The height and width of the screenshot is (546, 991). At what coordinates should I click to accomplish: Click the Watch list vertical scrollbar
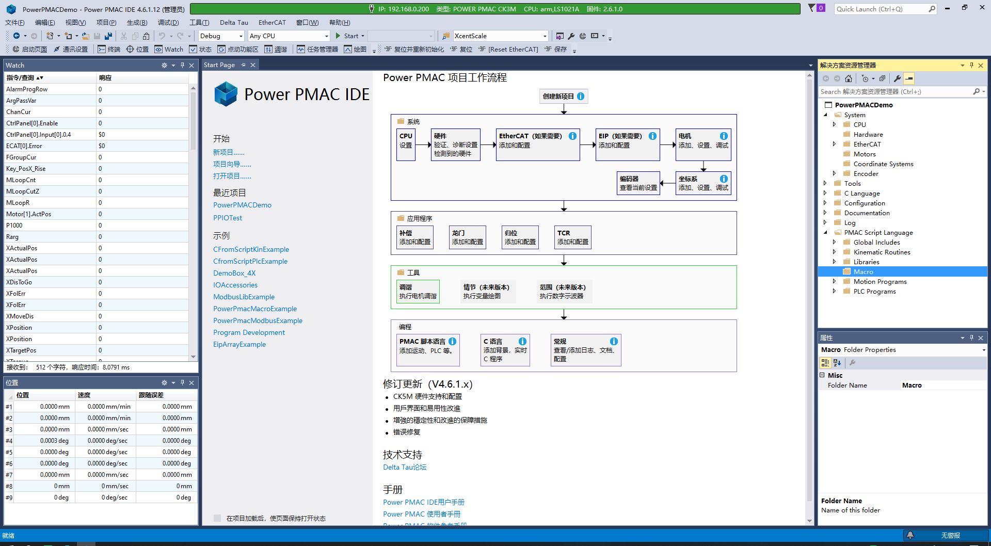[194, 121]
